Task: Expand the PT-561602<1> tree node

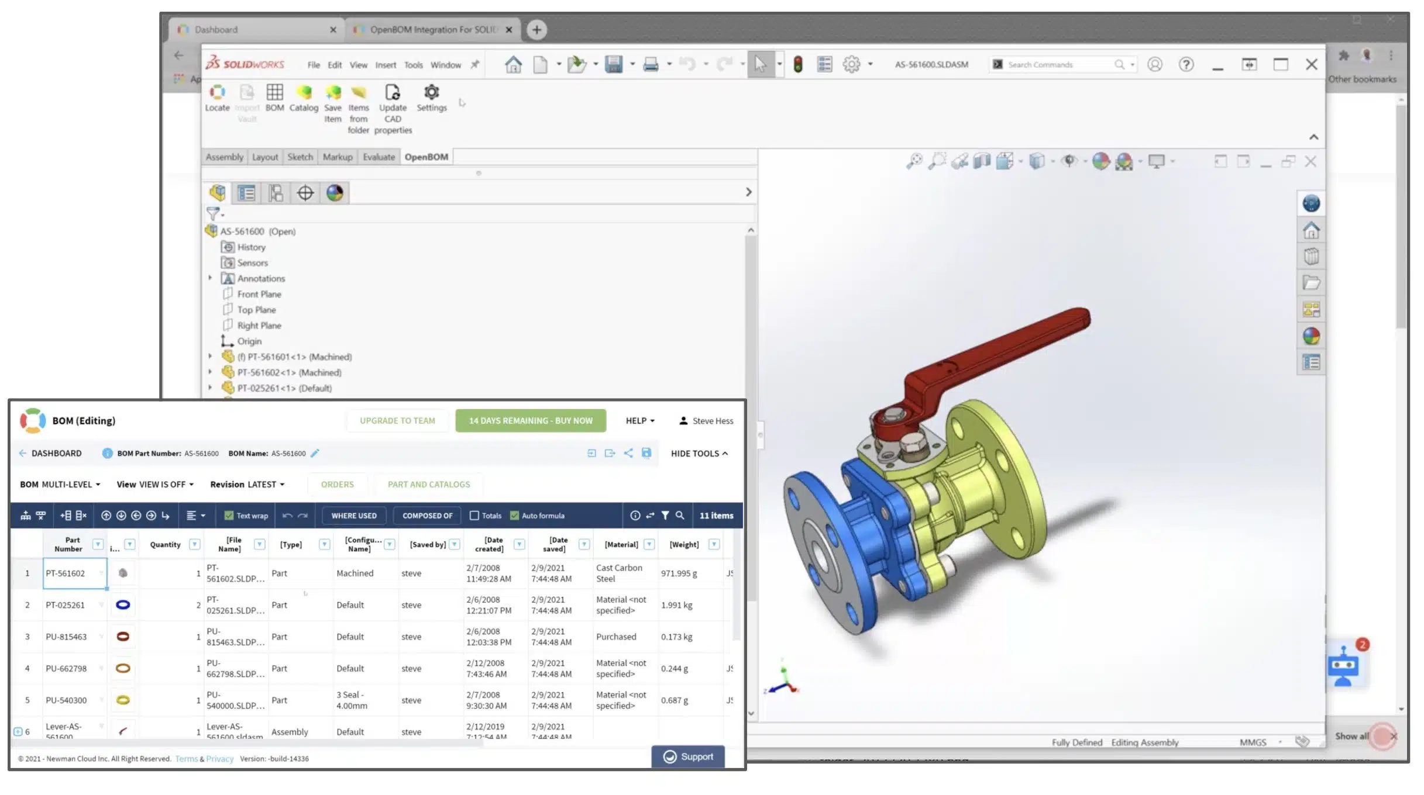Action: (x=210, y=372)
